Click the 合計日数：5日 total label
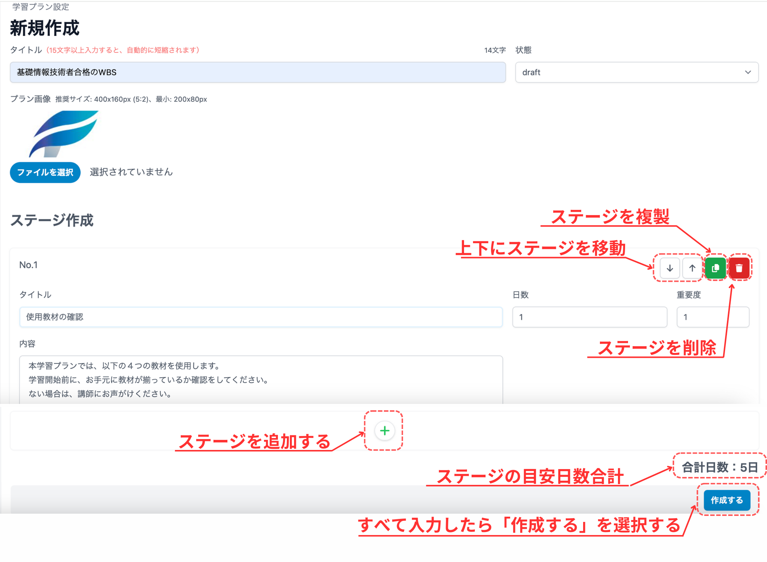Image resolution: width=767 pixels, height=562 pixels. [719, 467]
